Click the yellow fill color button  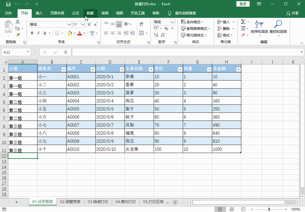click(x=70, y=33)
